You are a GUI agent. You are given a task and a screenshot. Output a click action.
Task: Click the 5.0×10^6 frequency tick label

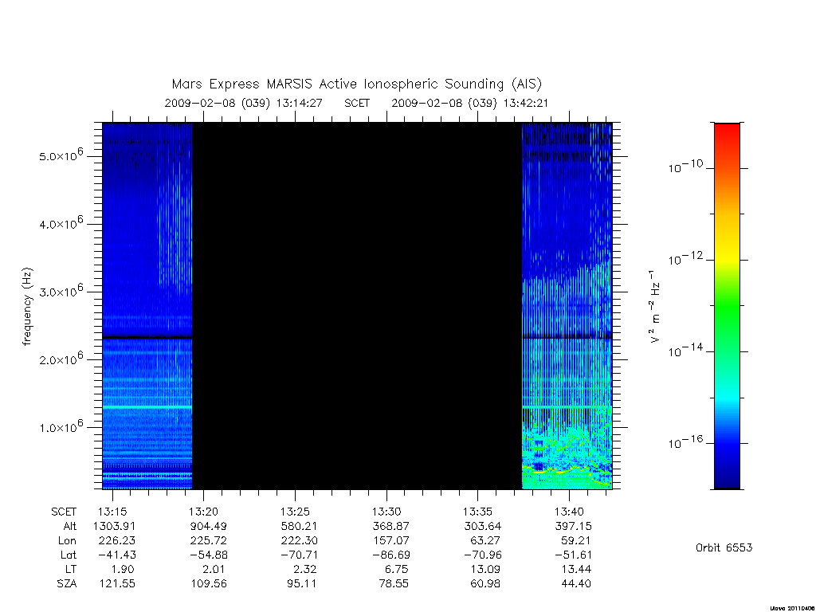coord(61,155)
